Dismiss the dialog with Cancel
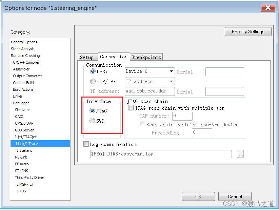The width and height of the screenshot is (279, 210). click(235, 196)
